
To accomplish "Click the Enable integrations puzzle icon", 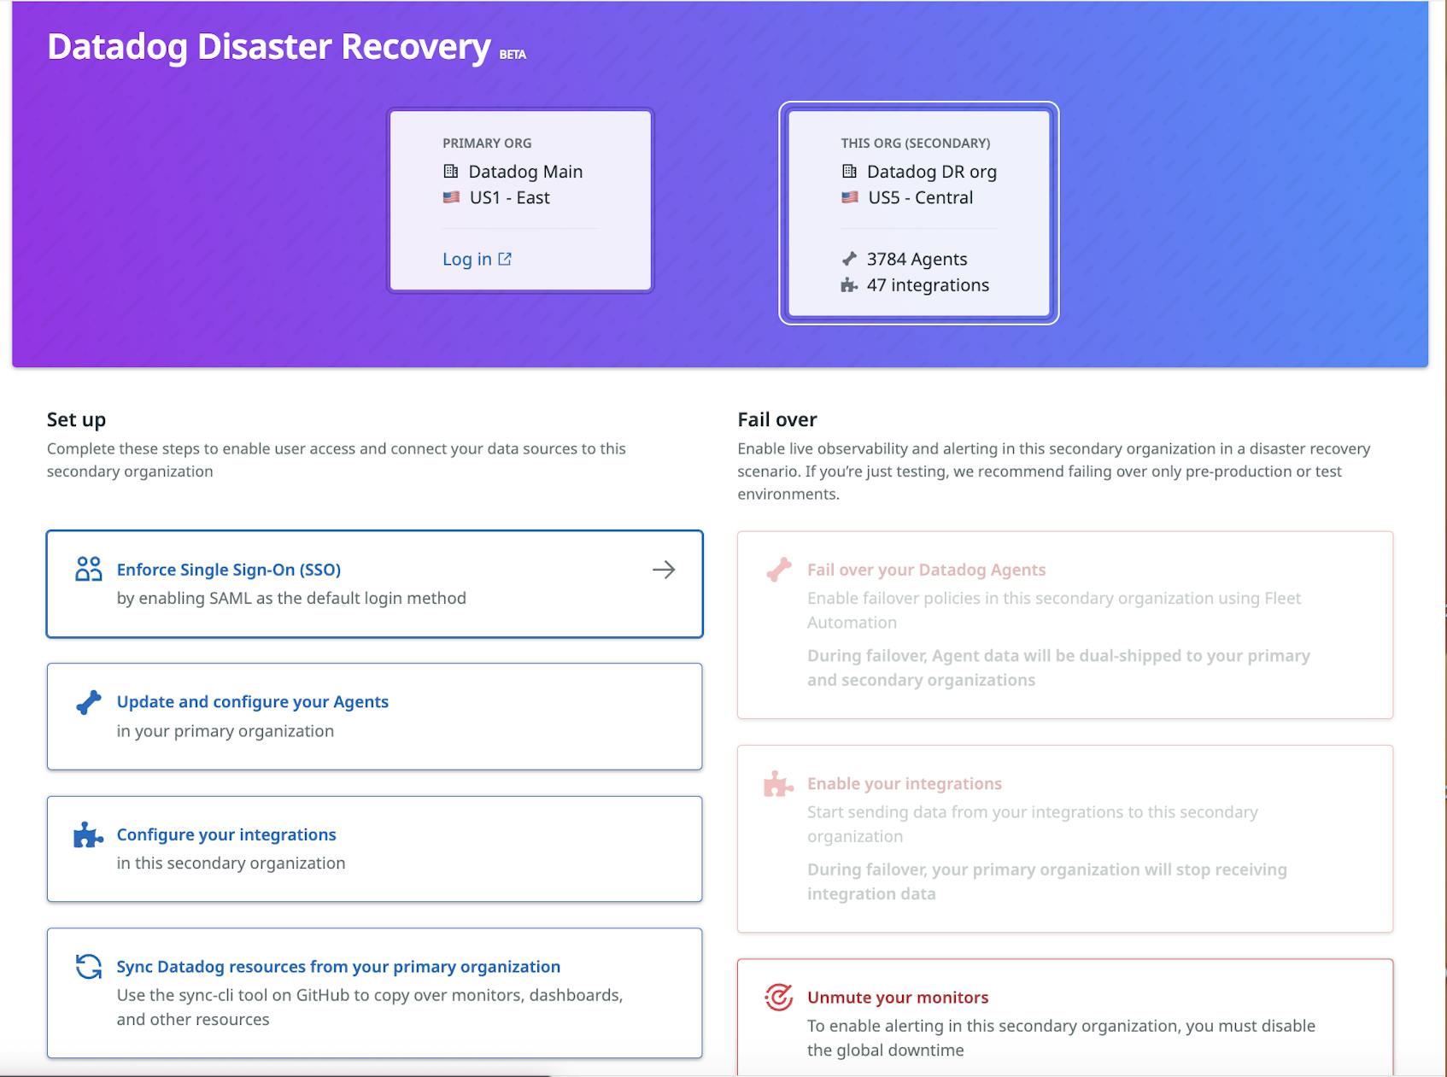I will click(x=777, y=784).
